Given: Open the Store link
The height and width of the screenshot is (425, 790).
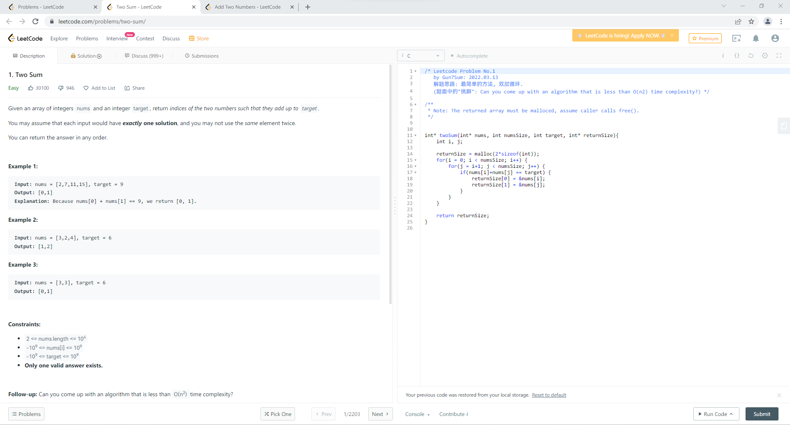Looking at the screenshot, I should point(199,39).
